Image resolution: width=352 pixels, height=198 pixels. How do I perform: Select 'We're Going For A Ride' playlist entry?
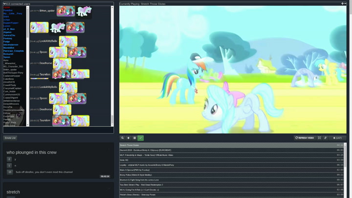[231, 190]
